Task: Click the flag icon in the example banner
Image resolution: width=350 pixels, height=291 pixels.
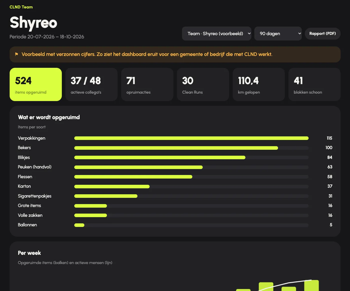Action: click(16, 54)
